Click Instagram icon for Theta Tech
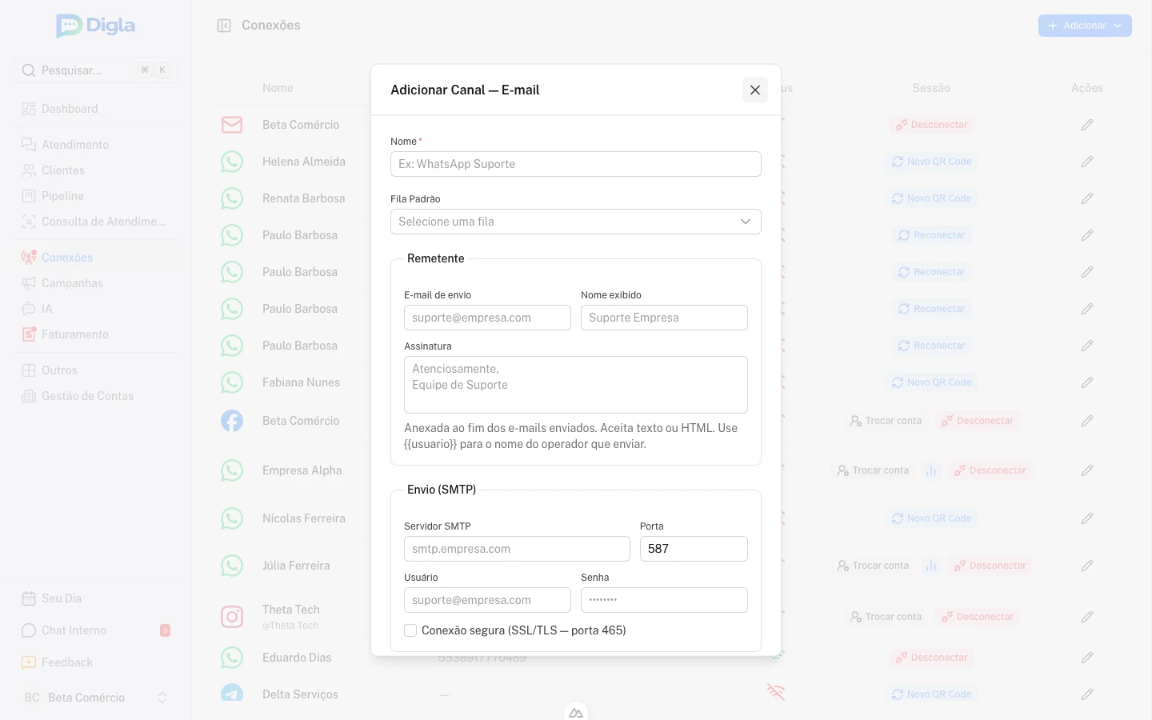The width and height of the screenshot is (1152, 720). pos(232,617)
